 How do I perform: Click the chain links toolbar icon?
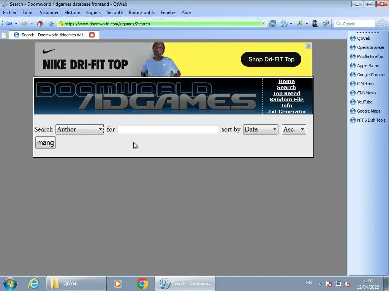(x=326, y=24)
